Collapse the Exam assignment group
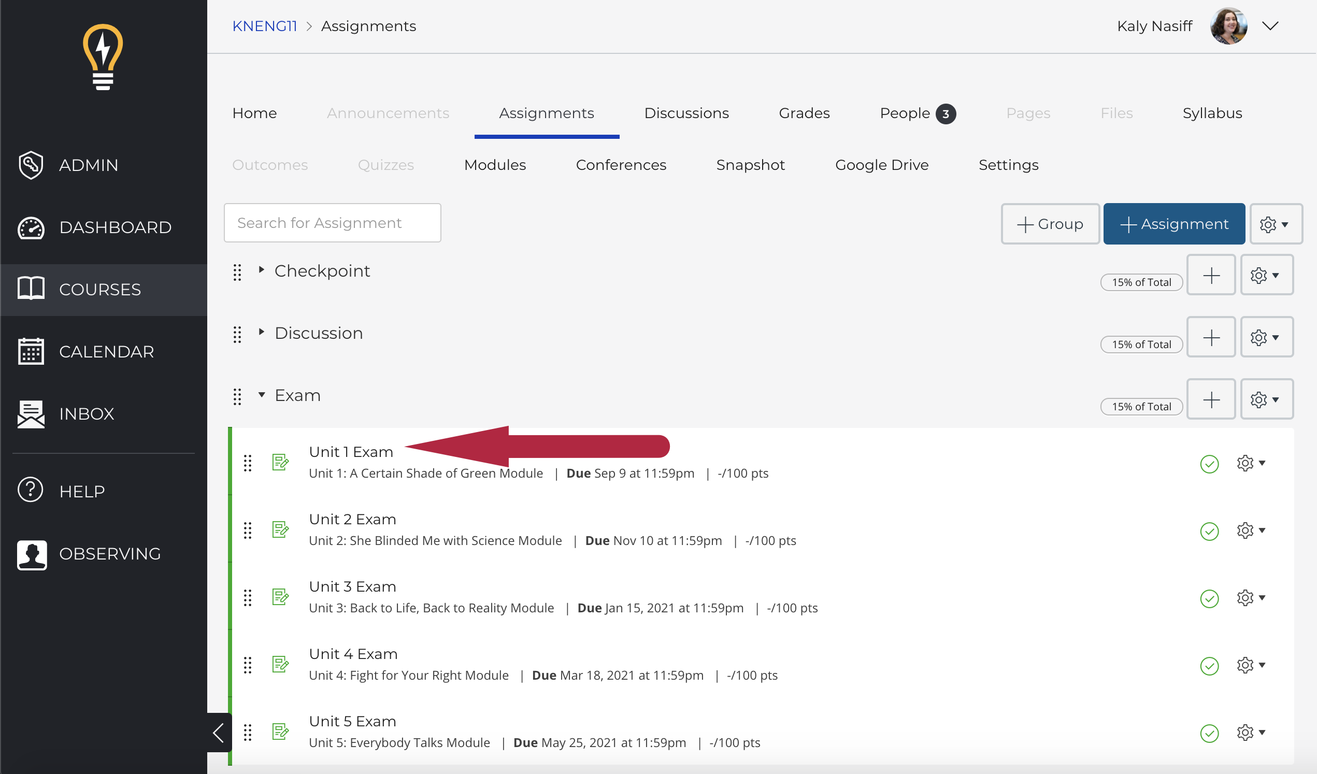The height and width of the screenshot is (774, 1317). pos(262,395)
